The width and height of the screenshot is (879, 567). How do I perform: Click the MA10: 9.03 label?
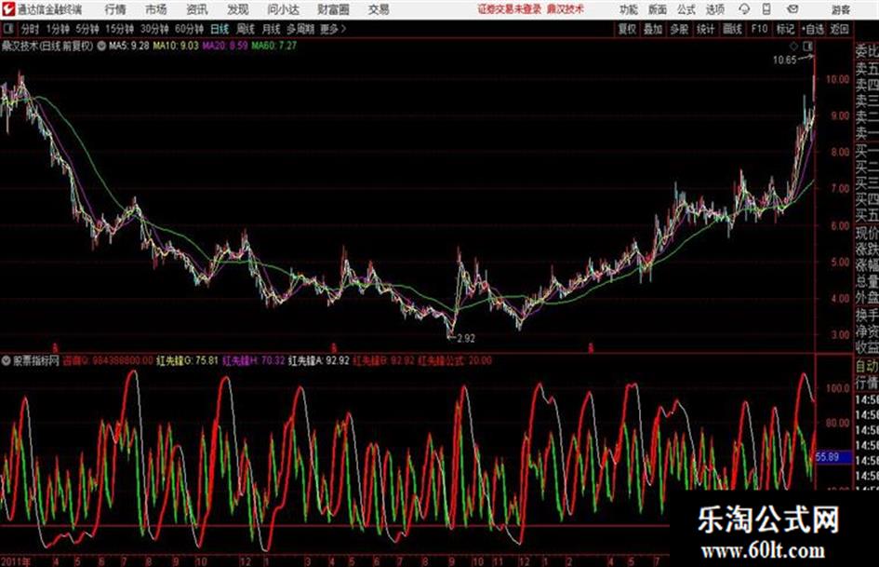point(176,46)
